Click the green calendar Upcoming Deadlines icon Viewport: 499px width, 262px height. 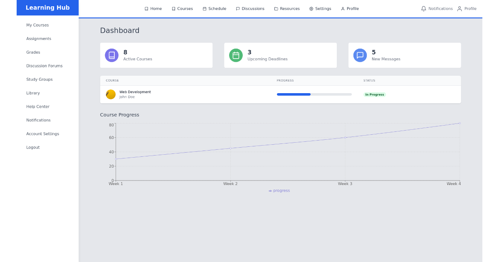tap(236, 55)
